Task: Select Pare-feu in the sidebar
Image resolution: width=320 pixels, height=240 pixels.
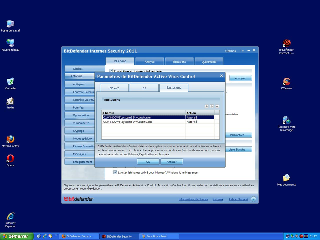Action: point(79,107)
